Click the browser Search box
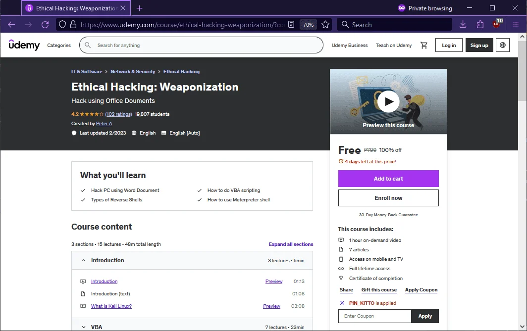Image resolution: width=527 pixels, height=331 pixels. (x=394, y=25)
